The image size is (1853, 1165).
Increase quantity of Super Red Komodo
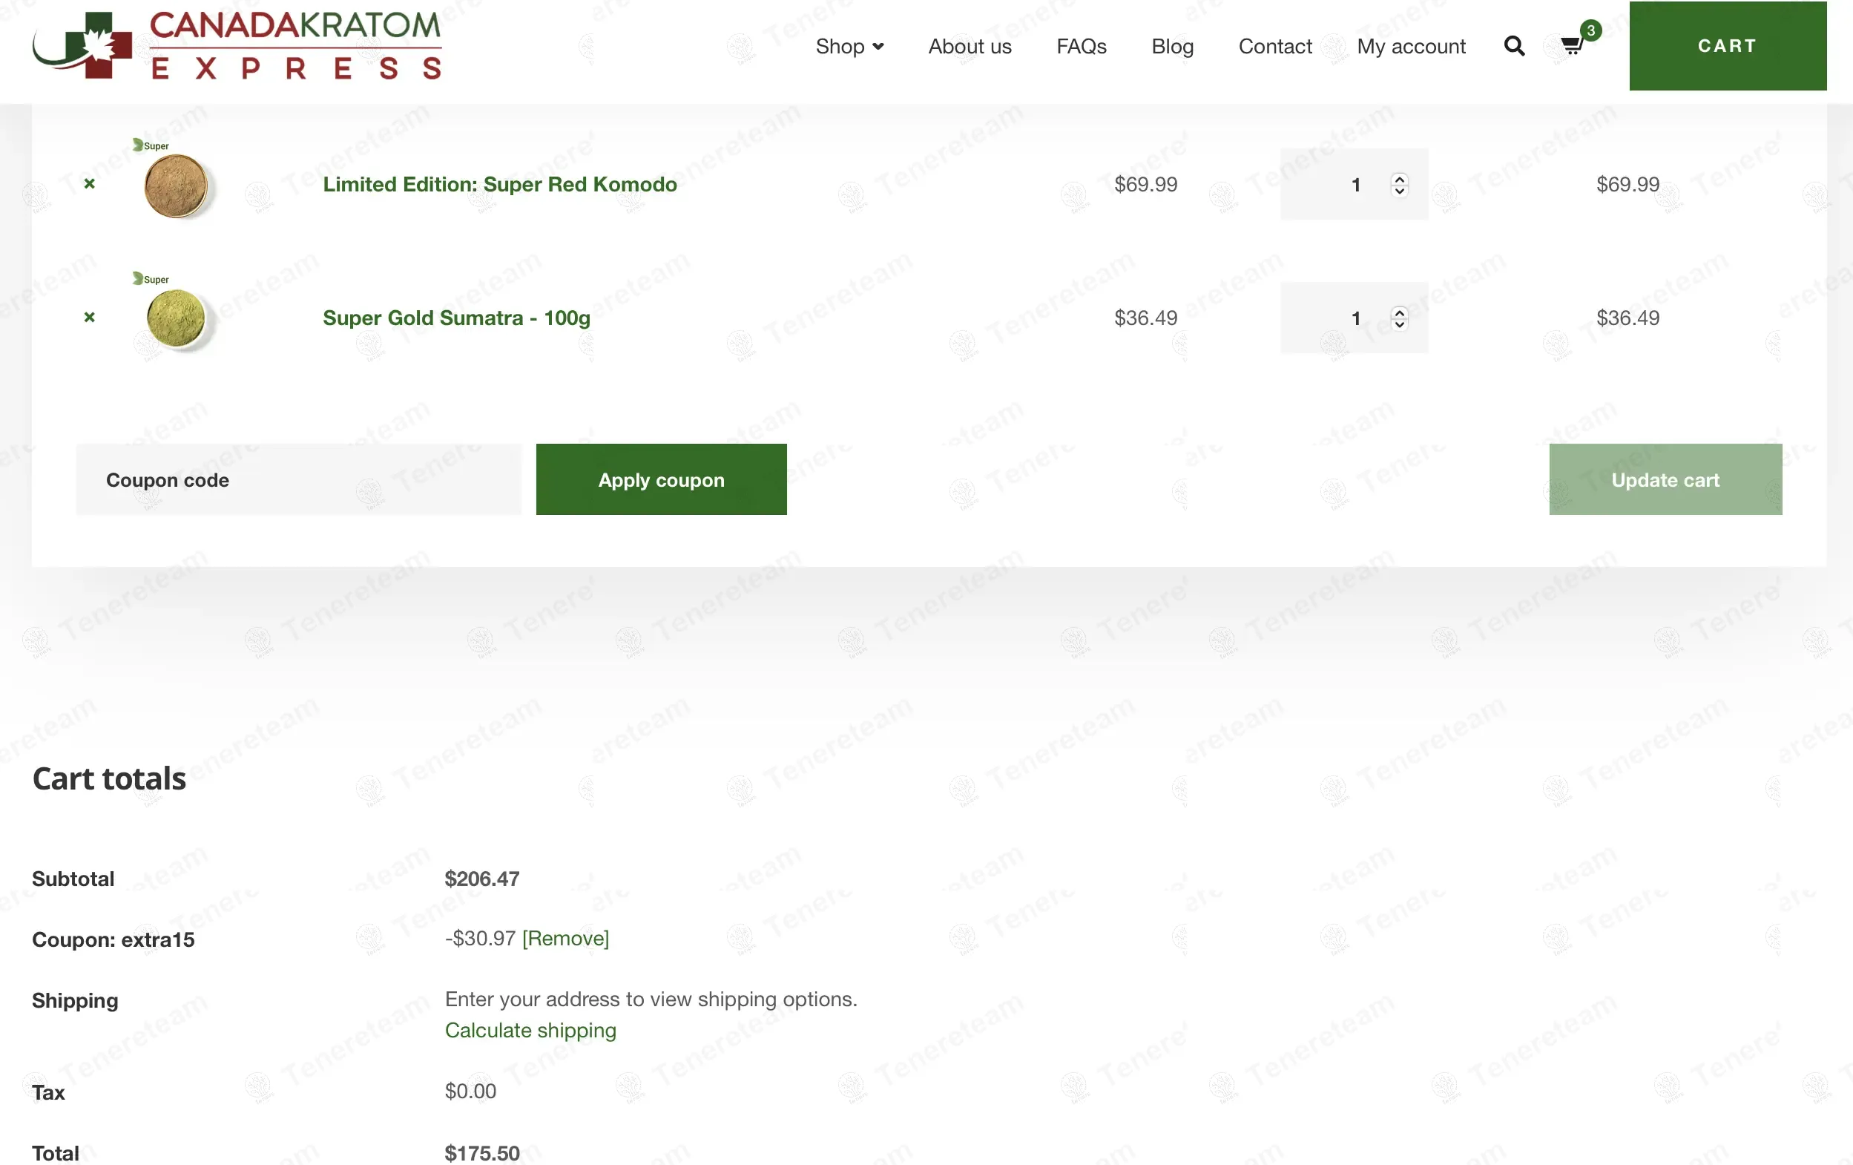pos(1399,179)
